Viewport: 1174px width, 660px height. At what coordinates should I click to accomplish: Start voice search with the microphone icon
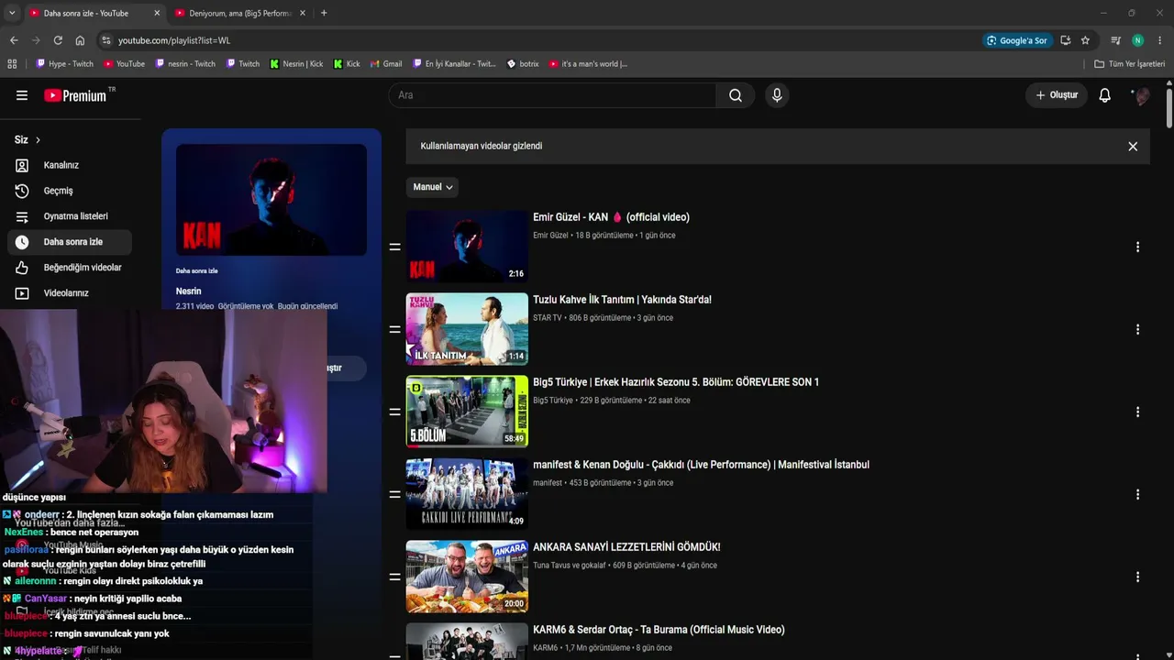[x=777, y=95]
